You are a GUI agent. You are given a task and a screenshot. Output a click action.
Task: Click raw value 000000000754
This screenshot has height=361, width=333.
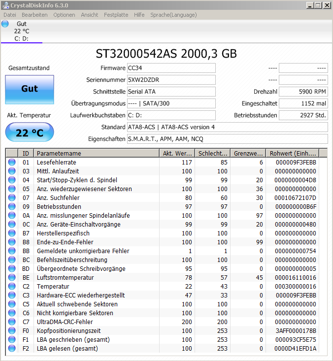tap(296, 251)
